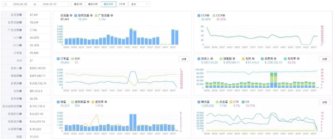Toggle the CTR series in the ad chart legend
This screenshot has height=139, width=333.
[235, 102]
